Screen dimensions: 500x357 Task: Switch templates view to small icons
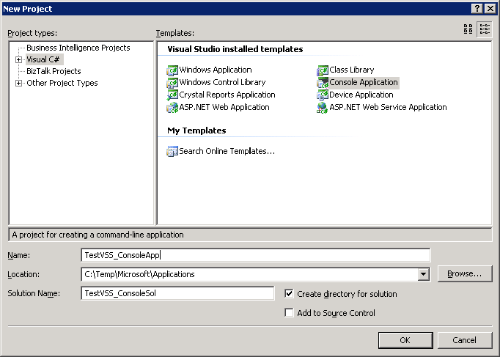[x=485, y=29]
